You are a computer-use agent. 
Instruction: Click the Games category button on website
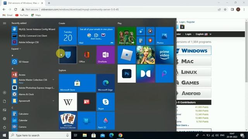pos(194,83)
